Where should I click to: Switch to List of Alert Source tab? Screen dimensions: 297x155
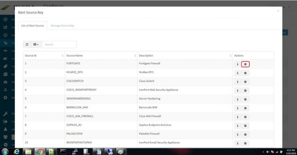33,26
